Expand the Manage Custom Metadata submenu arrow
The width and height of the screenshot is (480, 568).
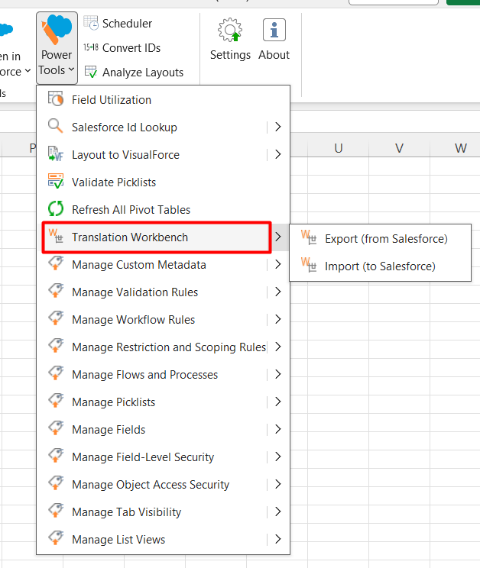[x=278, y=265]
